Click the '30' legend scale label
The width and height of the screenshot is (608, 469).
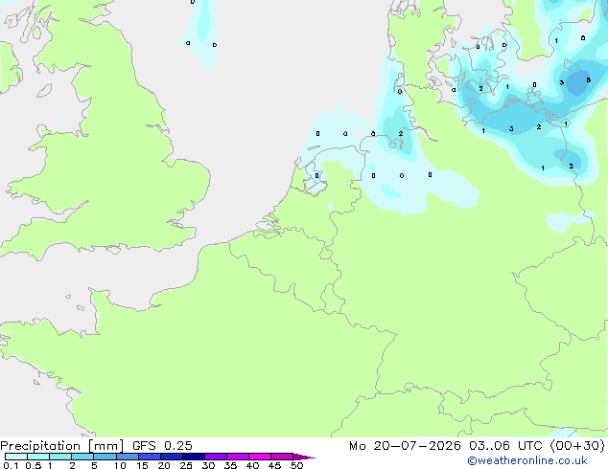click(x=208, y=465)
